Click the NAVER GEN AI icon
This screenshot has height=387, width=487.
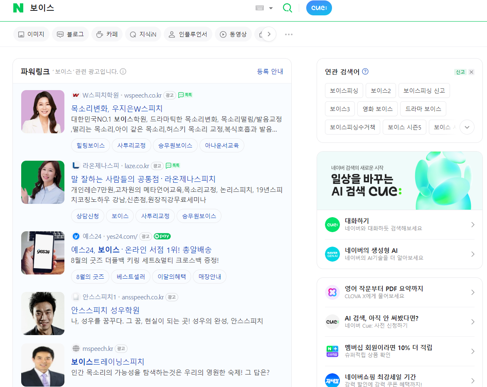pyautogui.click(x=332, y=254)
